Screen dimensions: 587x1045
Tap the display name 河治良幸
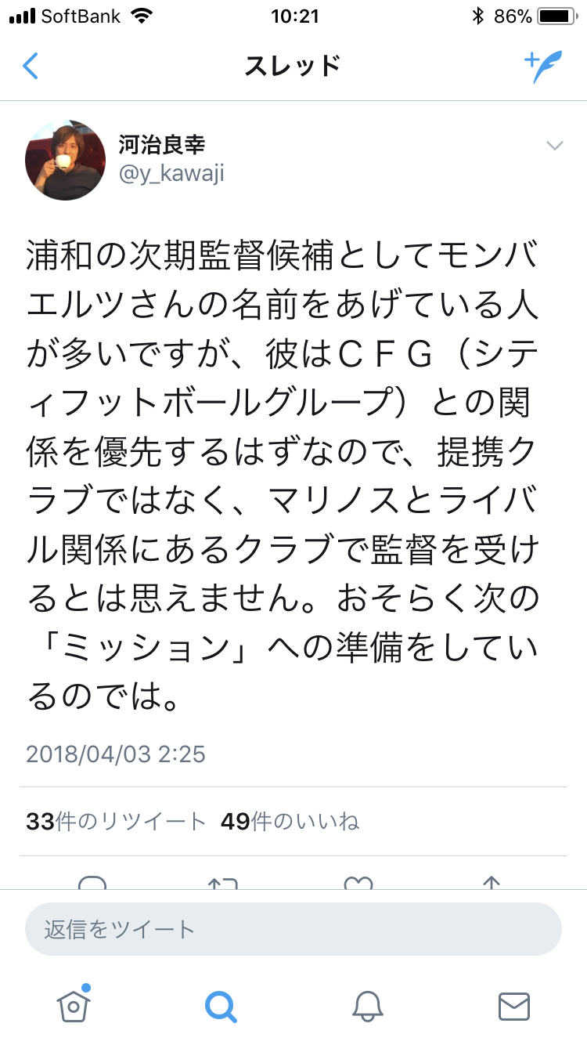point(162,144)
